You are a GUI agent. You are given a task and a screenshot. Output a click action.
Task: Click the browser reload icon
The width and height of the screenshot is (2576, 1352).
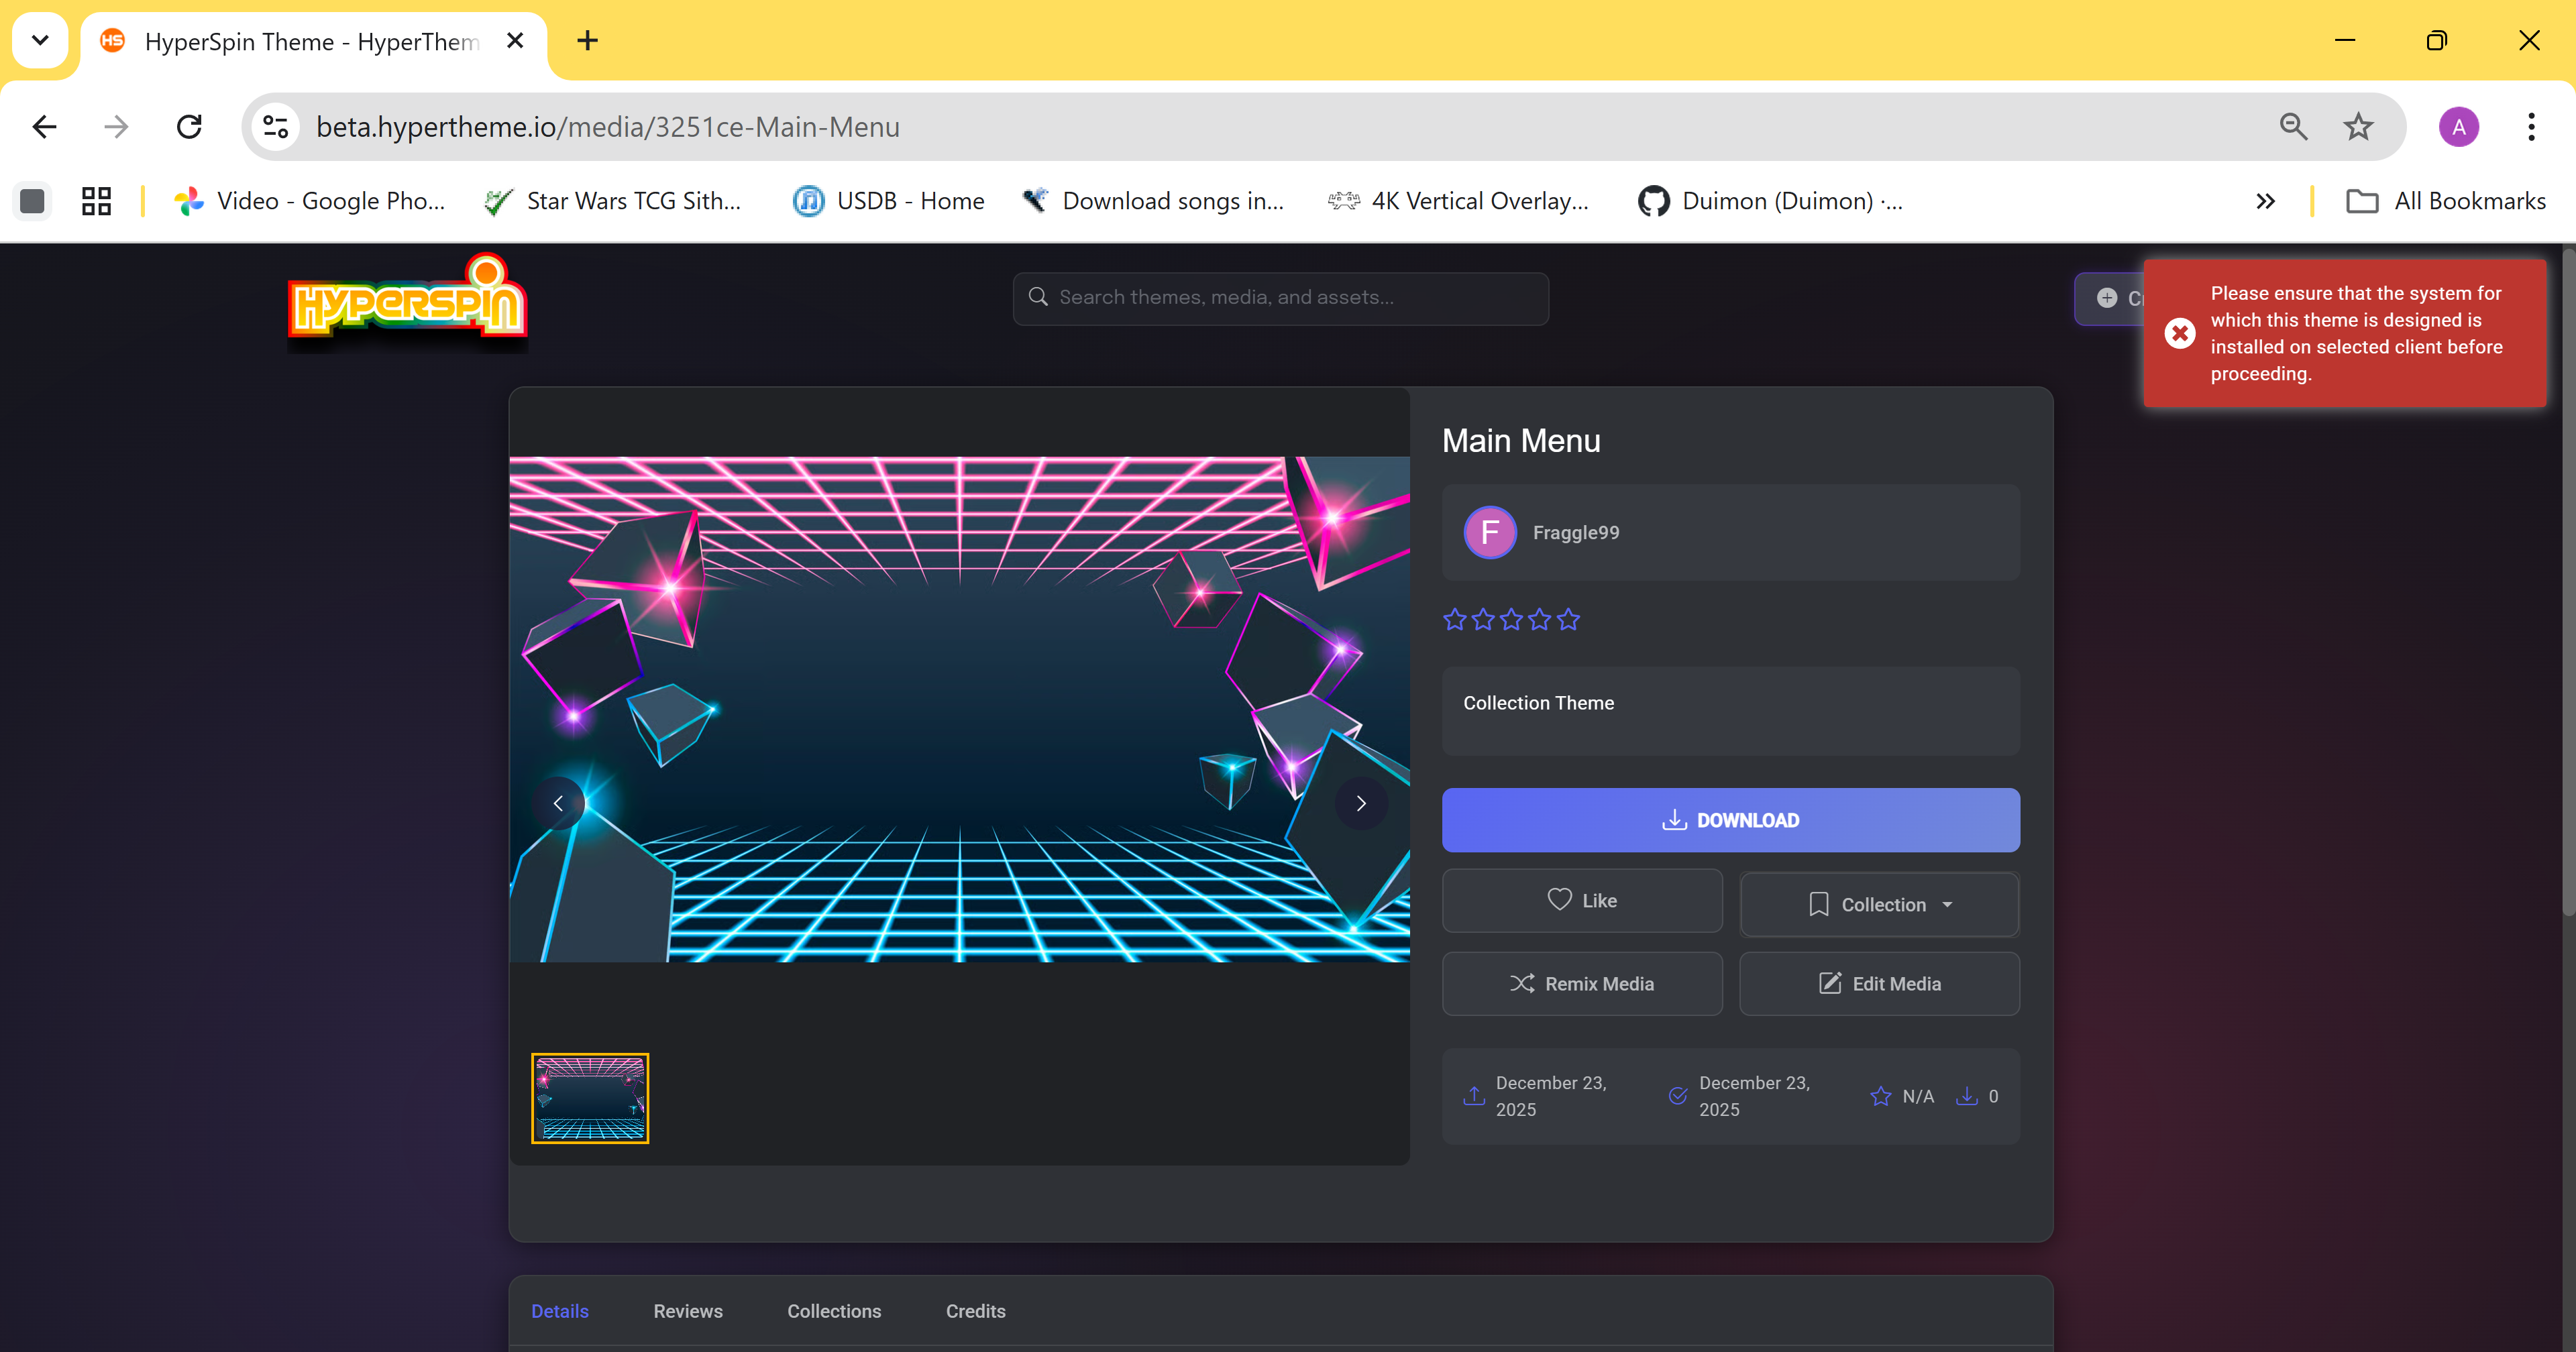189,127
